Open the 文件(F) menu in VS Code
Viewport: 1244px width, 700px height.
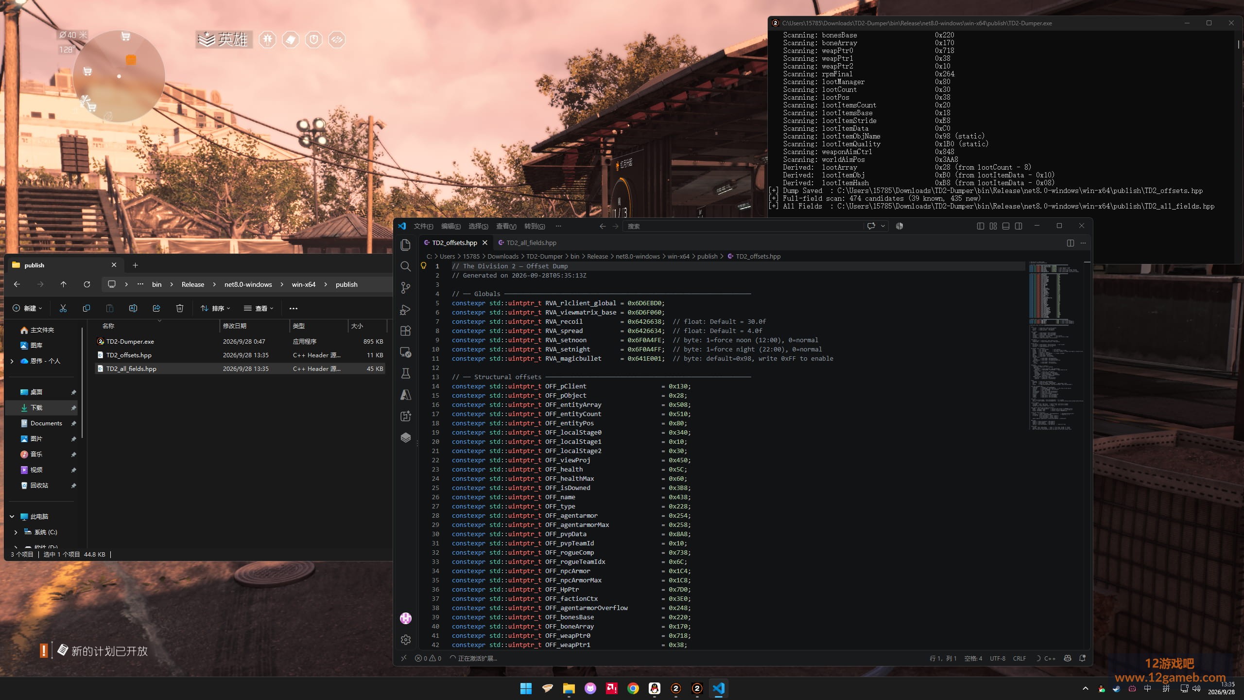pos(423,226)
